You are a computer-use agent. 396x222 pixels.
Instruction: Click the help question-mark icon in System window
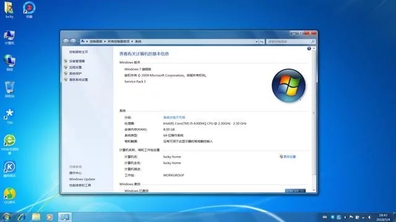click(x=309, y=49)
